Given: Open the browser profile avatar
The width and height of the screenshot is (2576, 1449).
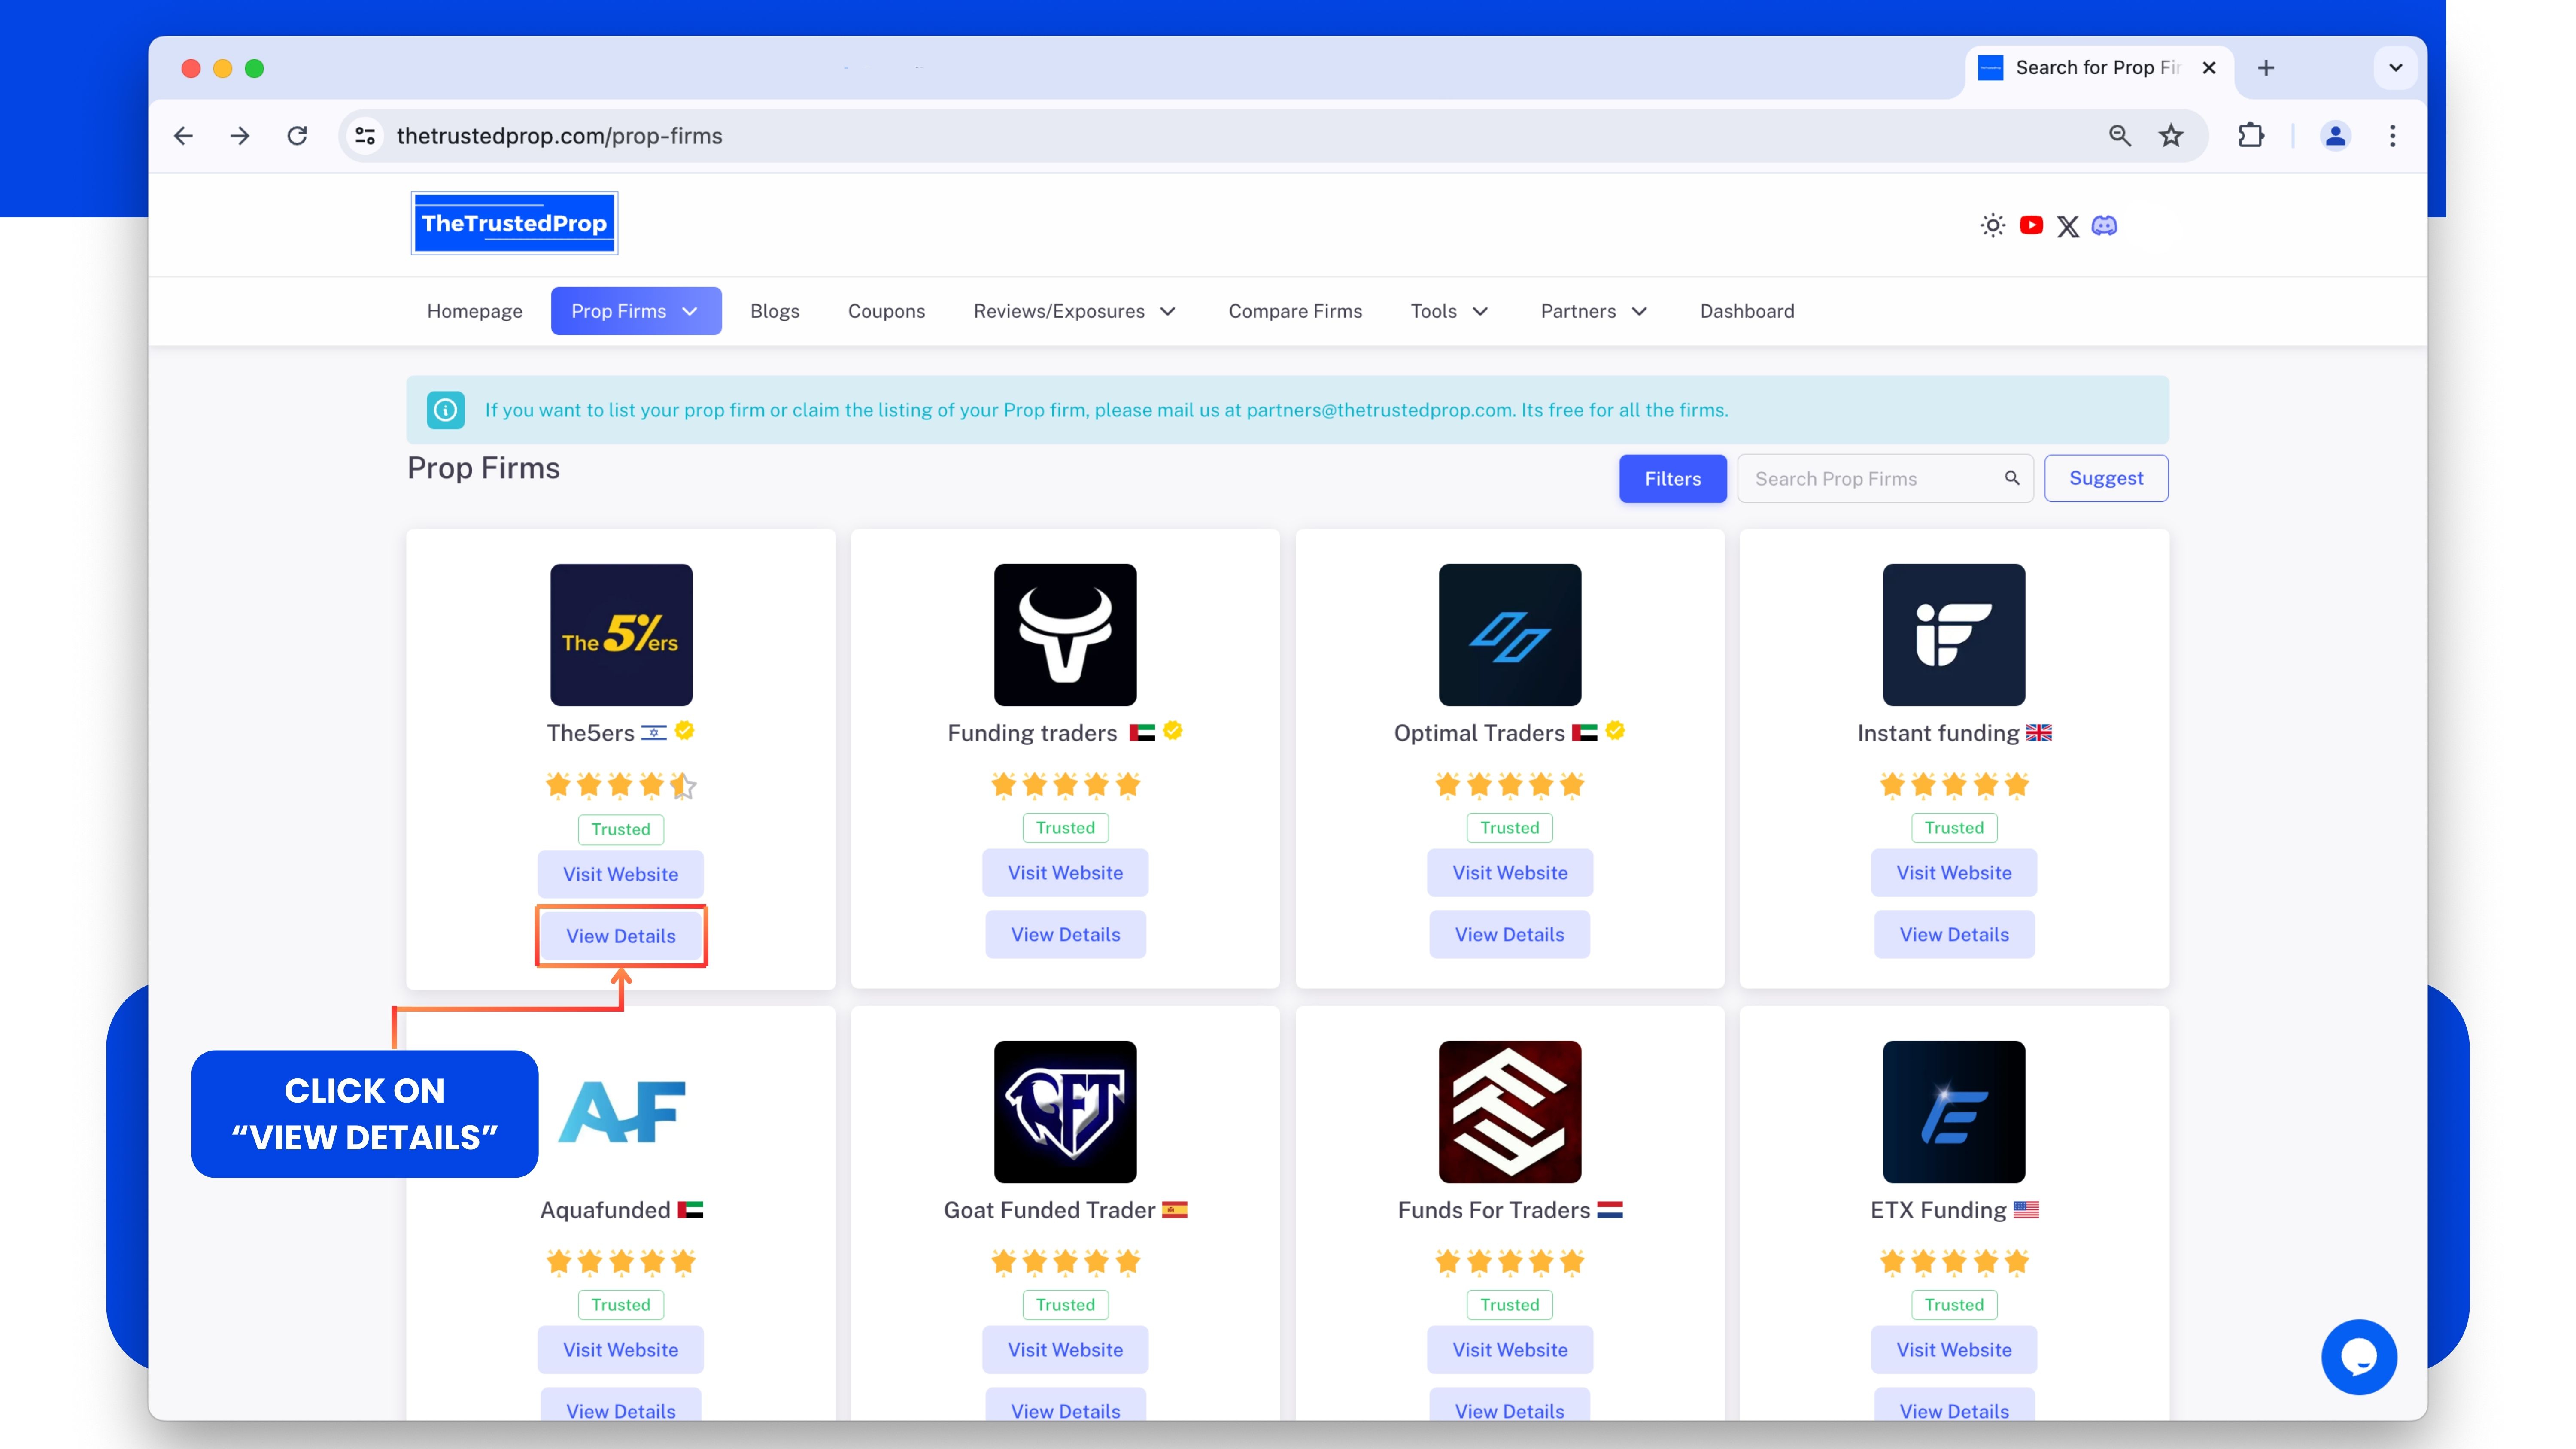Looking at the screenshot, I should [2336, 136].
